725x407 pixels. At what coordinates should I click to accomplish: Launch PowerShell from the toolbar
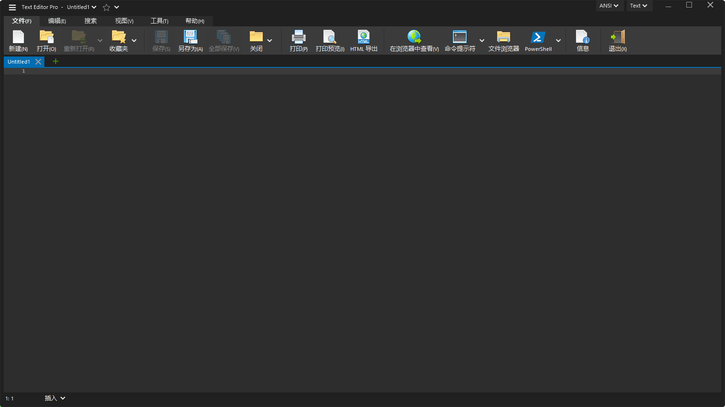538,38
